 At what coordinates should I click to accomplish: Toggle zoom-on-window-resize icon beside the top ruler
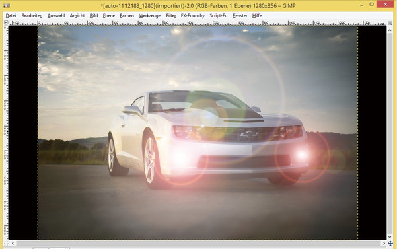(x=390, y=23)
